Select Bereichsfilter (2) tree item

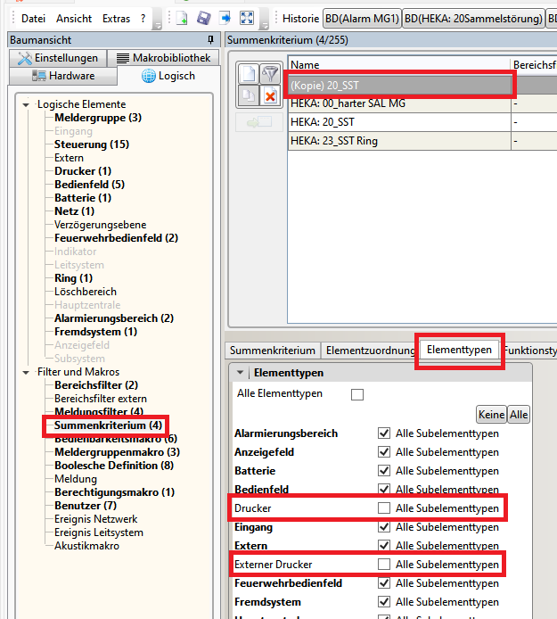click(x=96, y=385)
